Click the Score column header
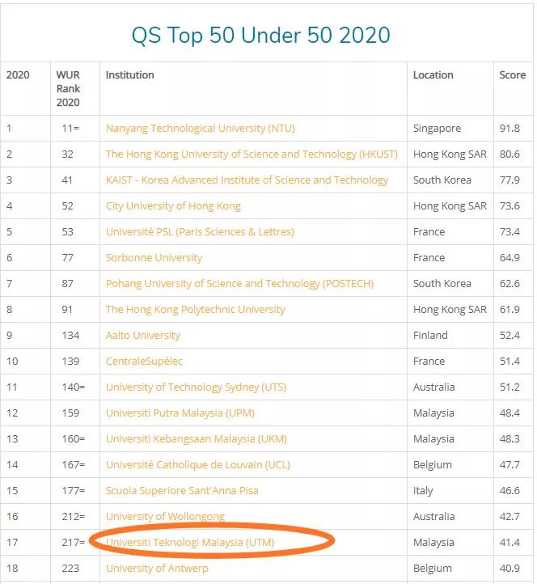 513,75
